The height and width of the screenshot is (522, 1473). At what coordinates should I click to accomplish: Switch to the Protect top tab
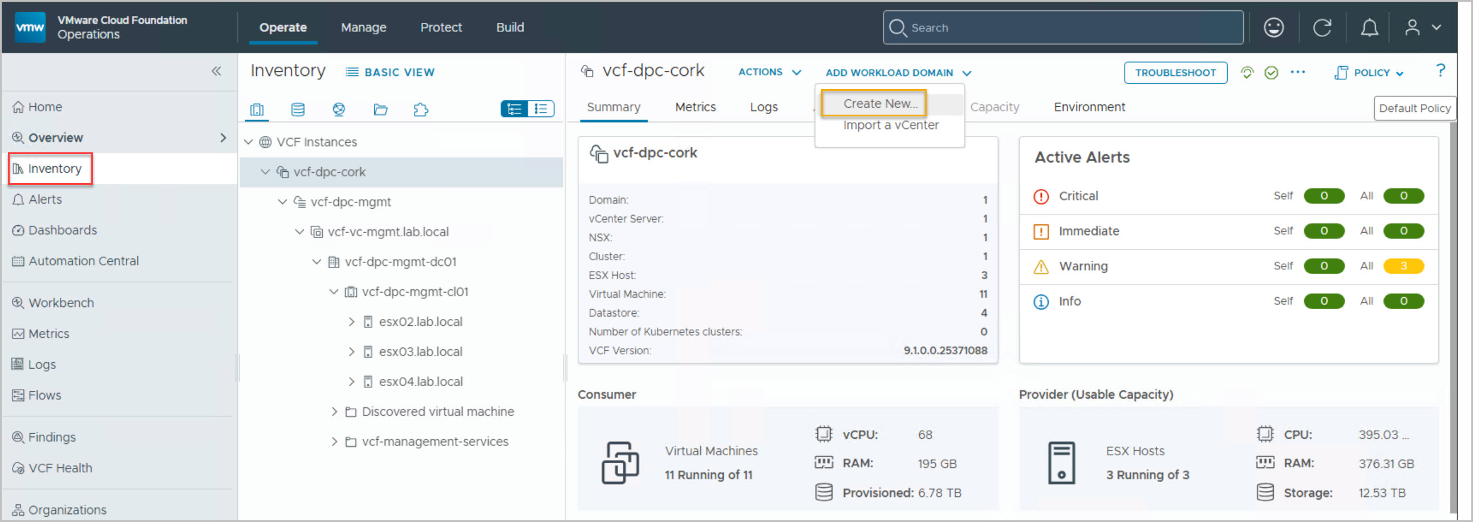441,27
